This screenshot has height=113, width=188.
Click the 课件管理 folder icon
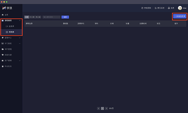point(3,49)
